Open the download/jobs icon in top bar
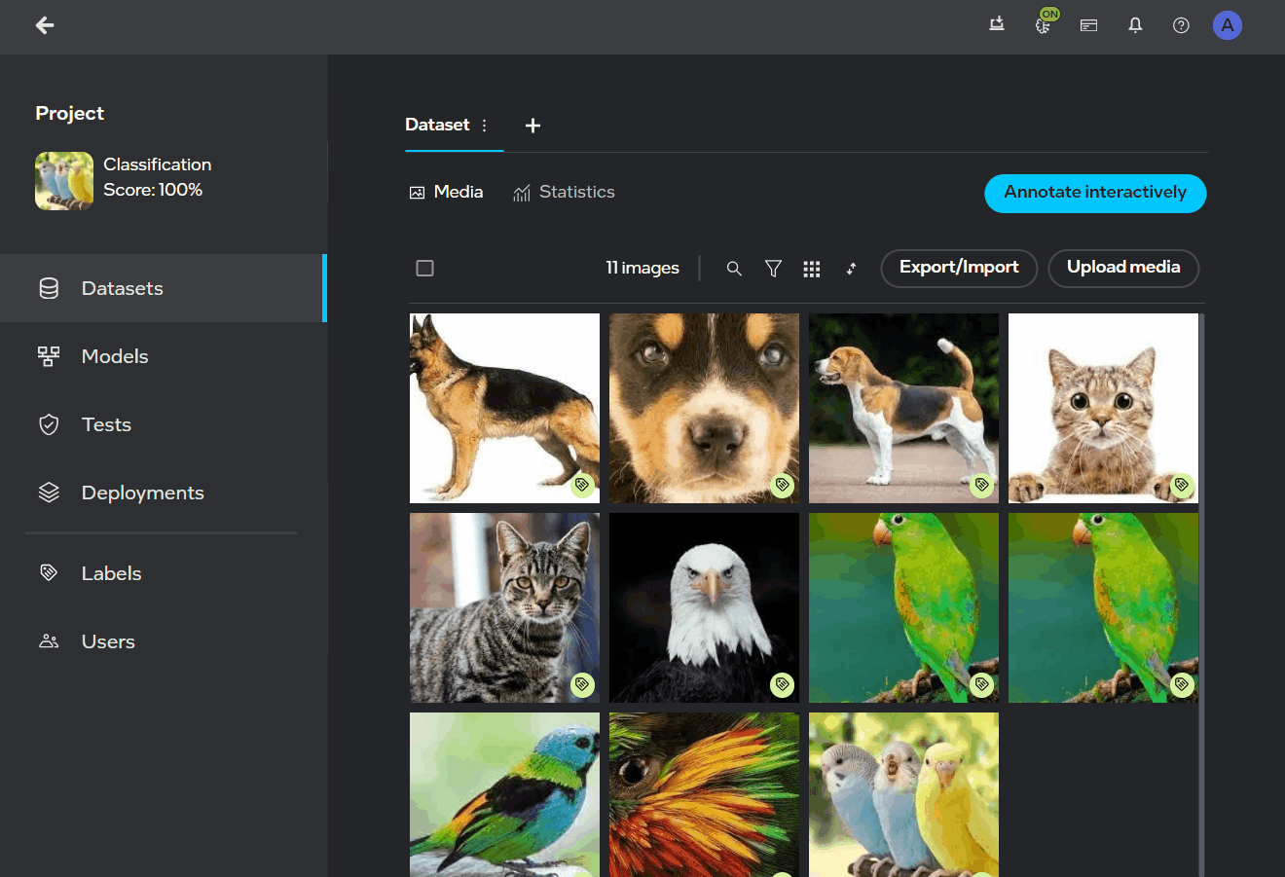 997,25
